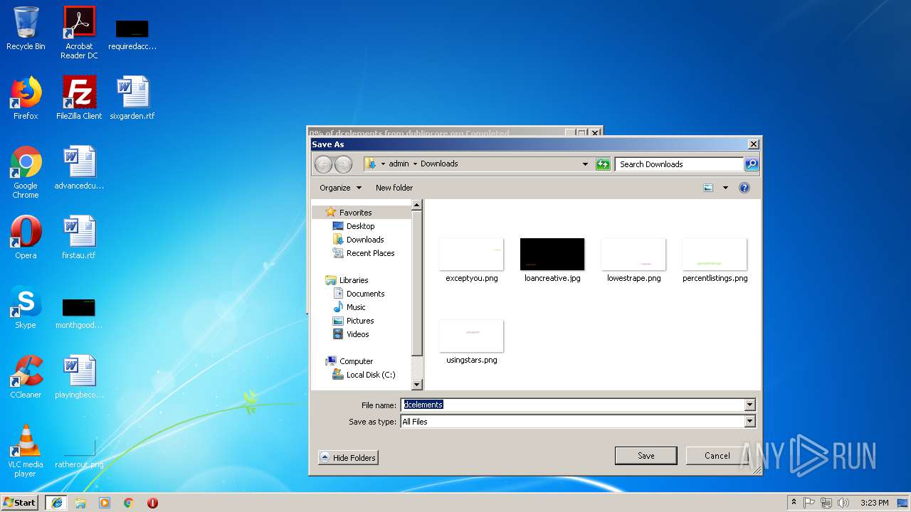Click the Save button
Image resolution: width=911 pixels, height=512 pixels.
[646, 456]
